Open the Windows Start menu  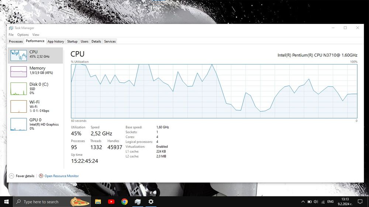click(x=6, y=201)
